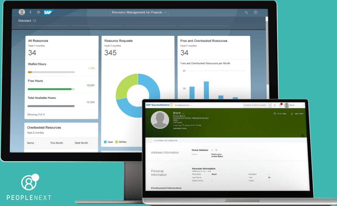337x206 pixels.
Task: Open the Free and Overbooked Resources card header
Action: 214,48
